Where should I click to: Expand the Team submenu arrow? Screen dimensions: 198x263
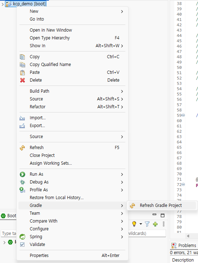122,213
